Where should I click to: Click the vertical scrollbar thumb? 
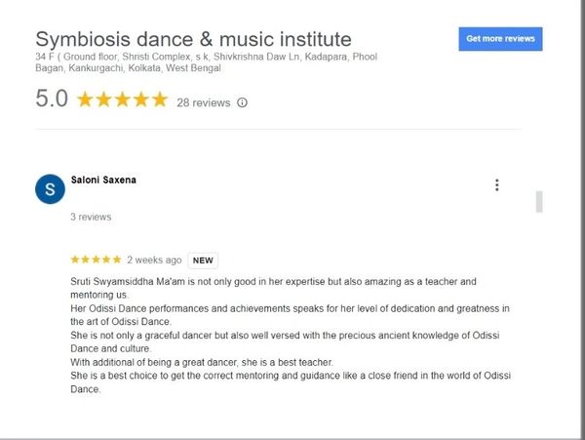coord(539,202)
